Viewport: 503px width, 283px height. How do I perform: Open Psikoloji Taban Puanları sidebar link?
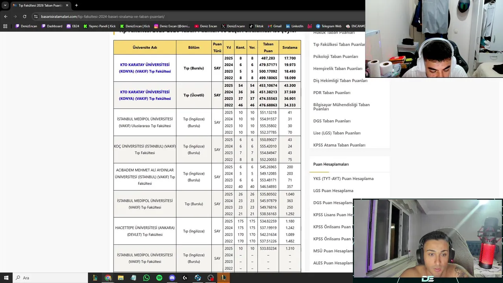[336, 57]
